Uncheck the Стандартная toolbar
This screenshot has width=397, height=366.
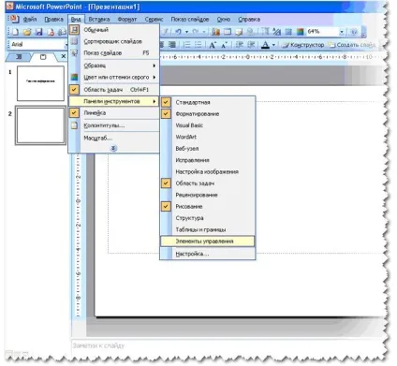tap(208, 102)
